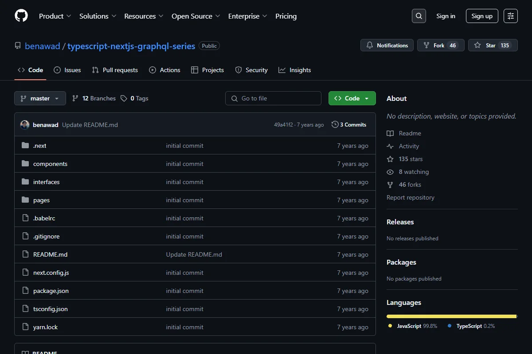
Task: Expand the master branch dropdown
Action: [x=40, y=98]
